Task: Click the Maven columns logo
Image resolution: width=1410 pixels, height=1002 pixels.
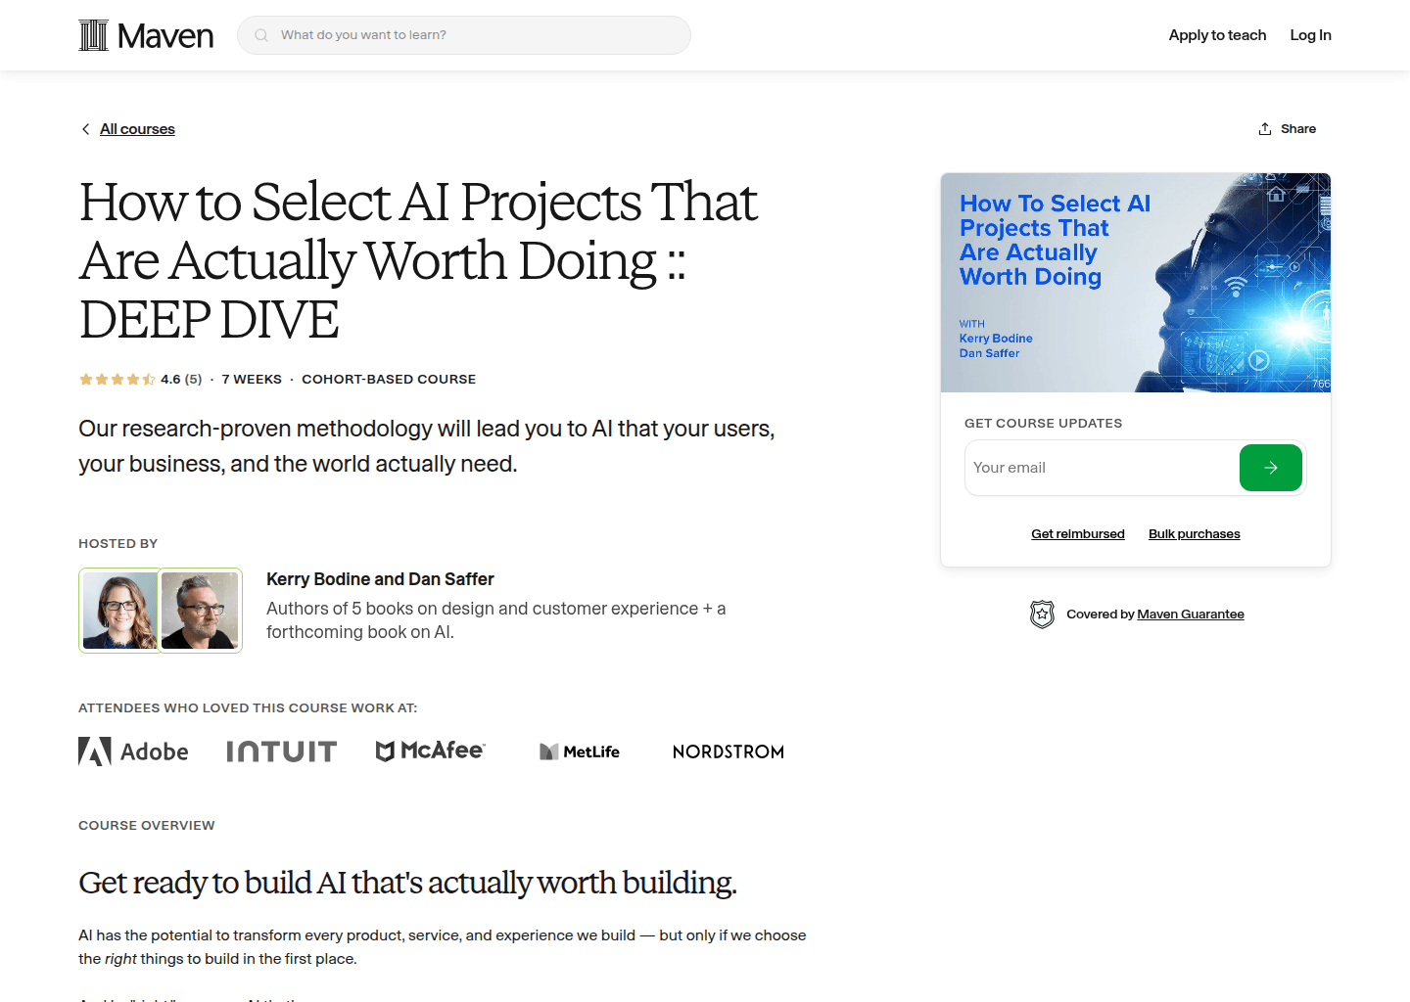Action: (x=93, y=34)
